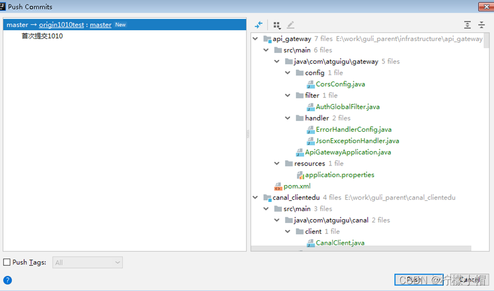Select the CanalClient.java file name
This screenshot has width=494, height=291.
pos(340,243)
